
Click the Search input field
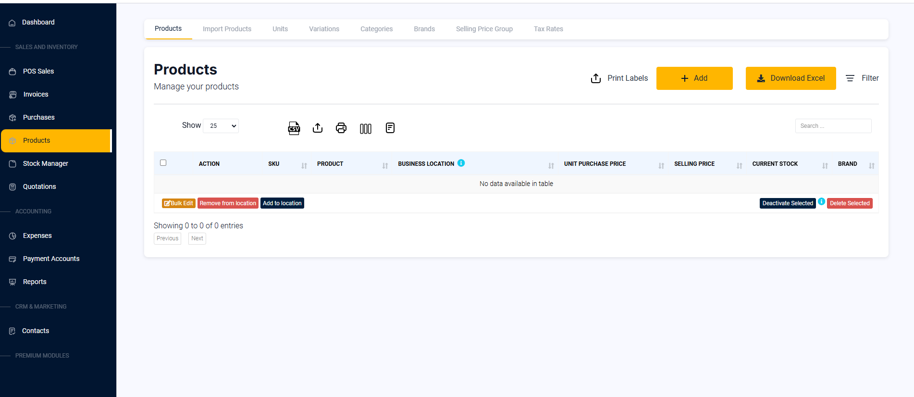833,126
